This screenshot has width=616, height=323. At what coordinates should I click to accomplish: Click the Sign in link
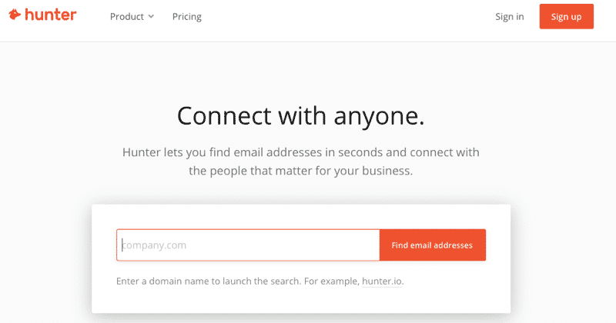click(510, 16)
